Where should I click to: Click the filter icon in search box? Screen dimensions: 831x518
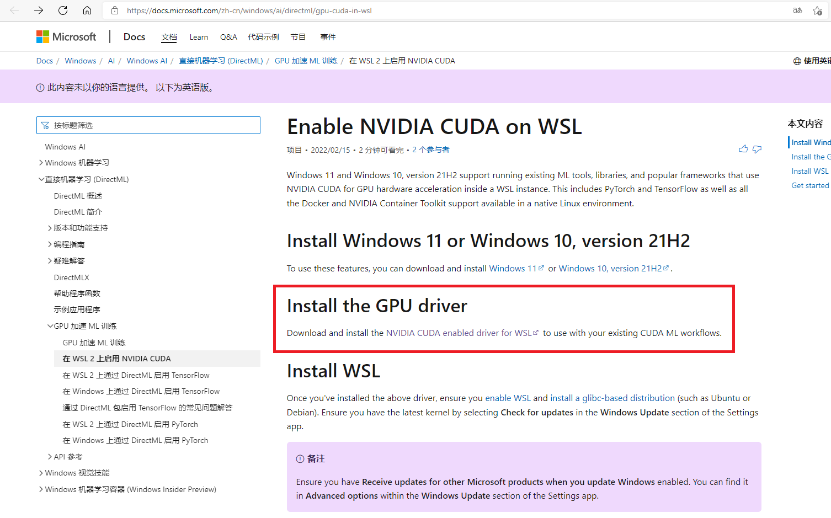45,125
